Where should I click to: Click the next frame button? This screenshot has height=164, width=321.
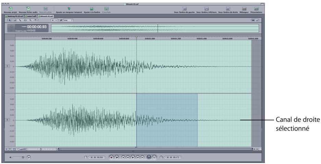(x=138, y=157)
